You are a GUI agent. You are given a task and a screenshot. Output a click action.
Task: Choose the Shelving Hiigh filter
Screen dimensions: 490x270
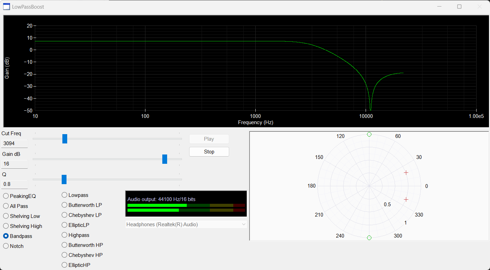point(23,226)
